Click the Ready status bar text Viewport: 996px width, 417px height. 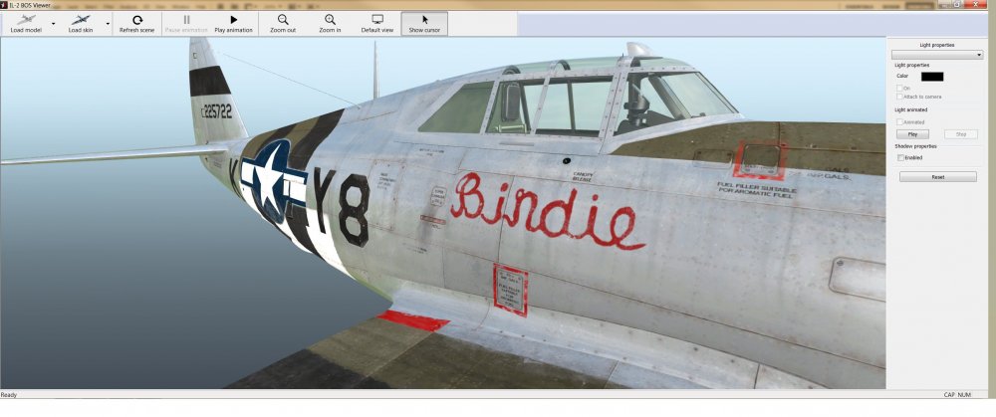coord(9,395)
